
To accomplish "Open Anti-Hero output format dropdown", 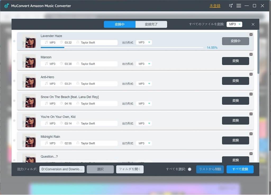I will [x=144, y=84].
